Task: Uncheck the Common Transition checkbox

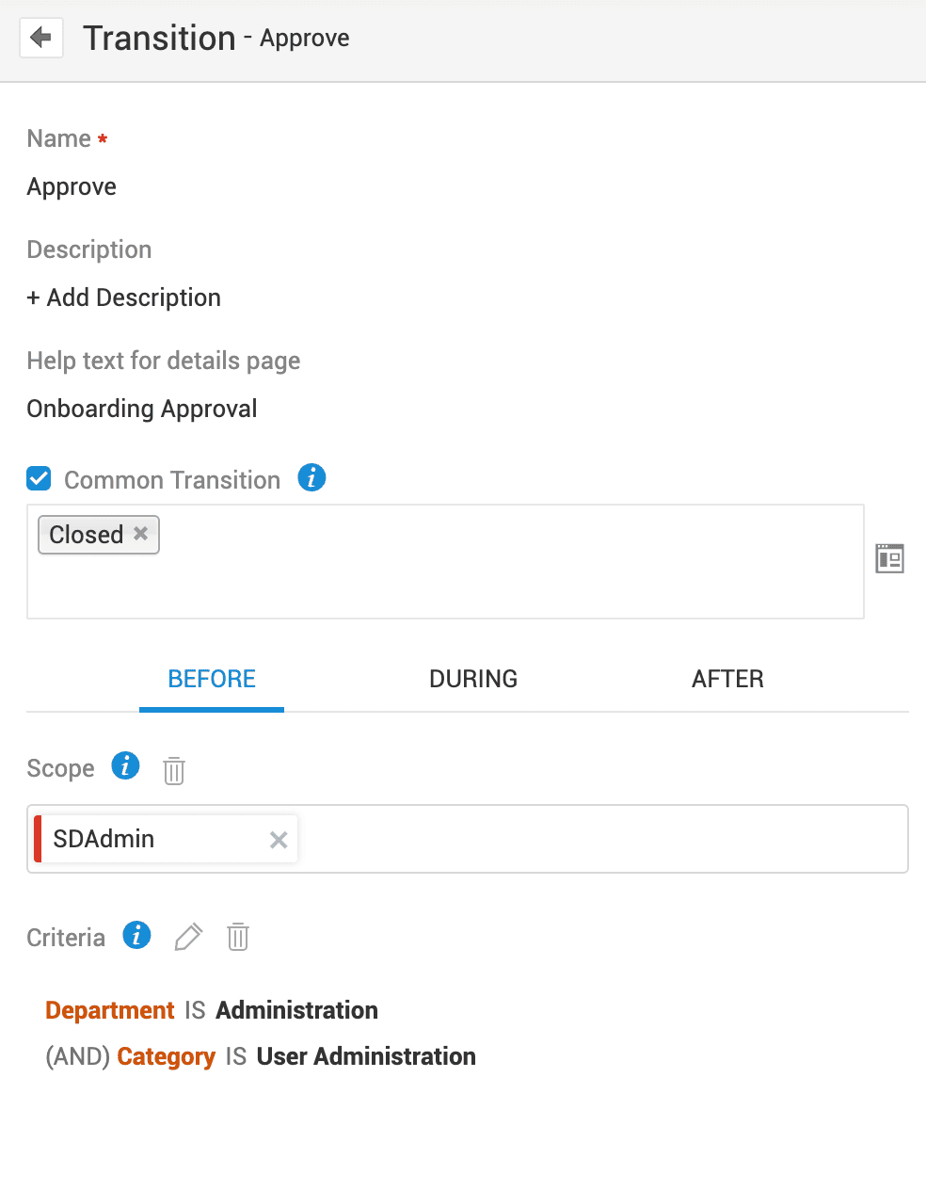Action: (39, 478)
